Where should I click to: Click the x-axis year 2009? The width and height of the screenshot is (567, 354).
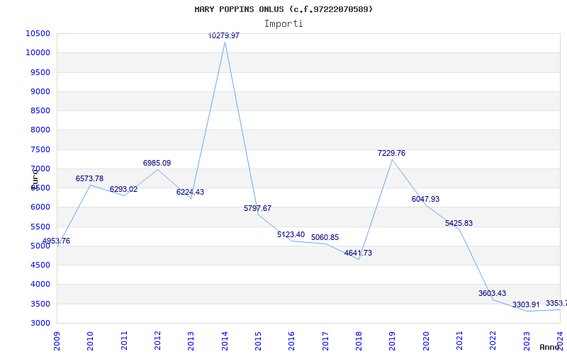point(57,341)
